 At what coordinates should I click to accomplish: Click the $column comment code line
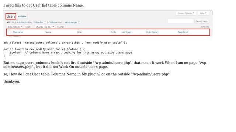point(71,52)
